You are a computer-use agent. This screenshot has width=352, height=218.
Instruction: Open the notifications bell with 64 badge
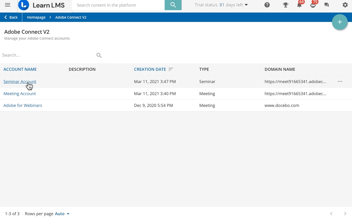coord(300,4)
